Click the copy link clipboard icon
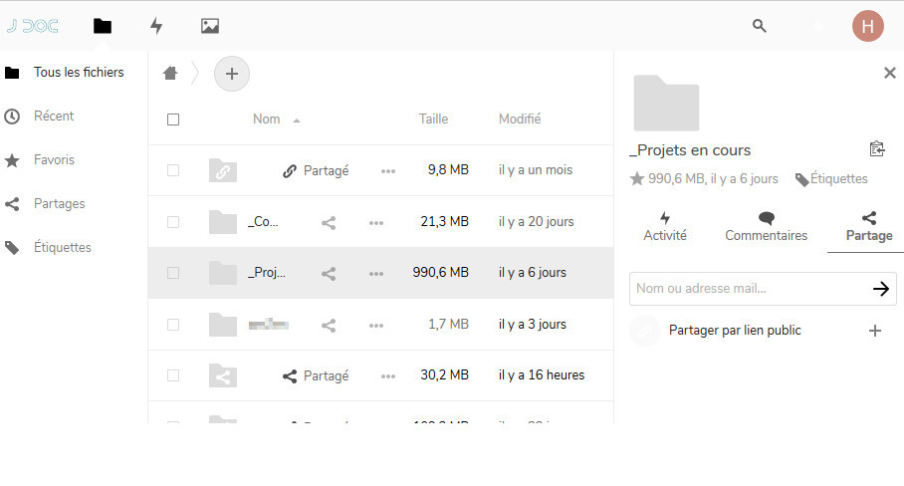The width and height of the screenshot is (904, 486). [877, 149]
